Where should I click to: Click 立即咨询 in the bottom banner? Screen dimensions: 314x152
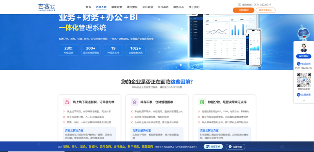click(x=235, y=147)
